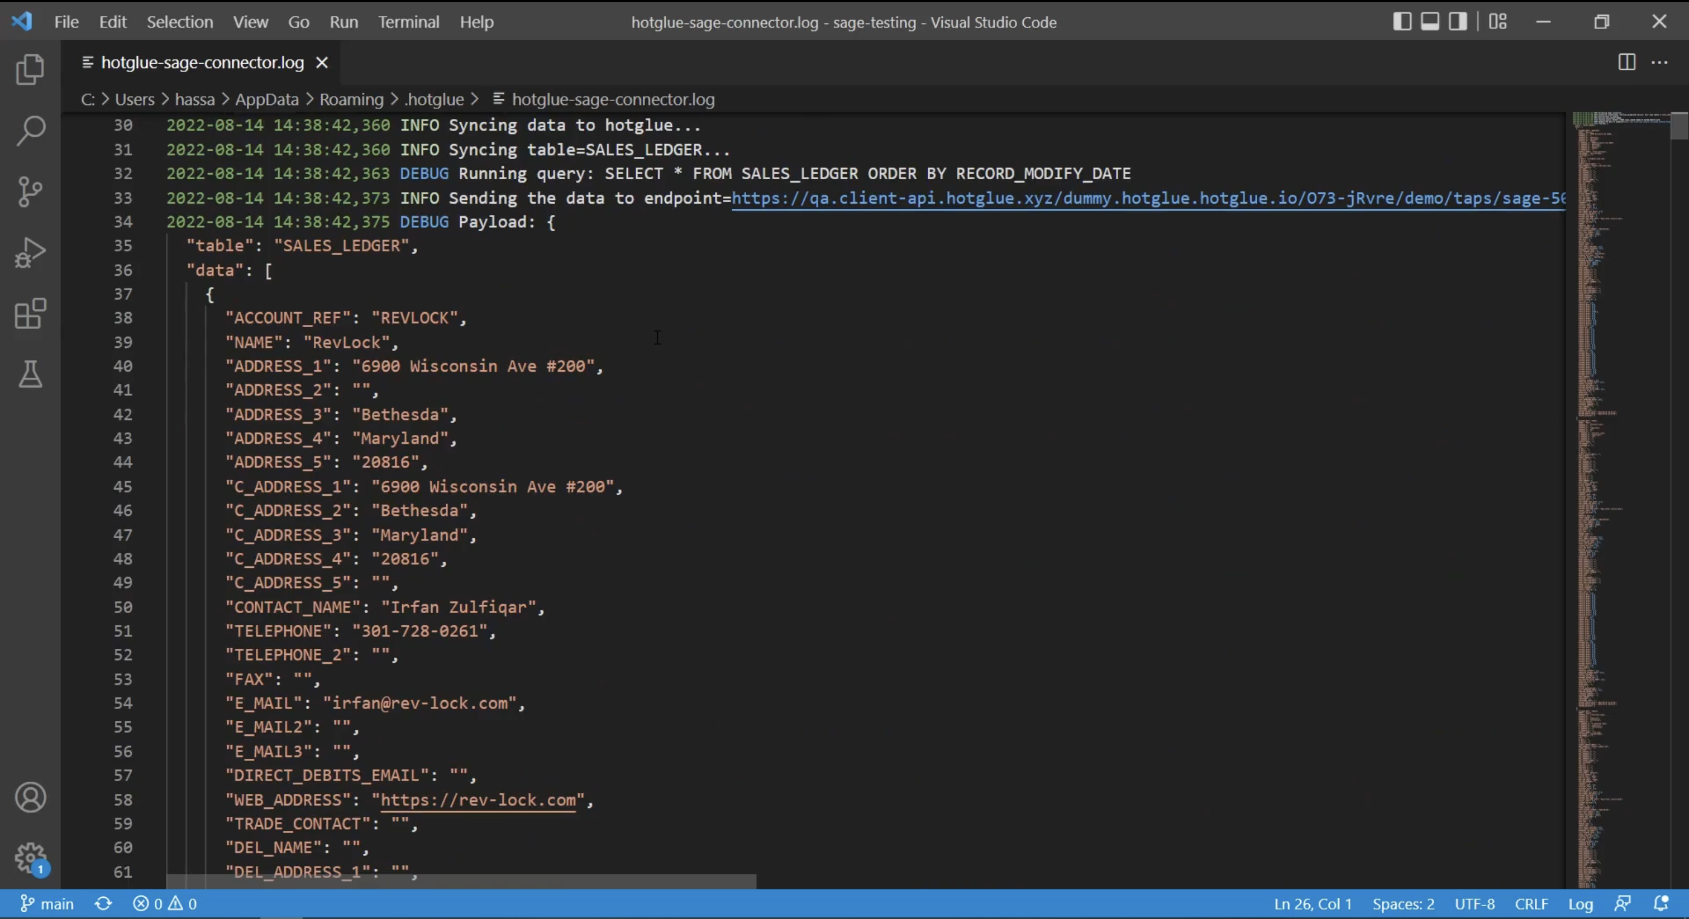Screen dimensions: 1689x919
Task: Expand the hassa breadcrumb segment
Action: pyautogui.click(x=195, y=99)
